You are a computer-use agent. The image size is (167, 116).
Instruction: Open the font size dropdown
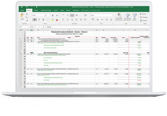50,15
